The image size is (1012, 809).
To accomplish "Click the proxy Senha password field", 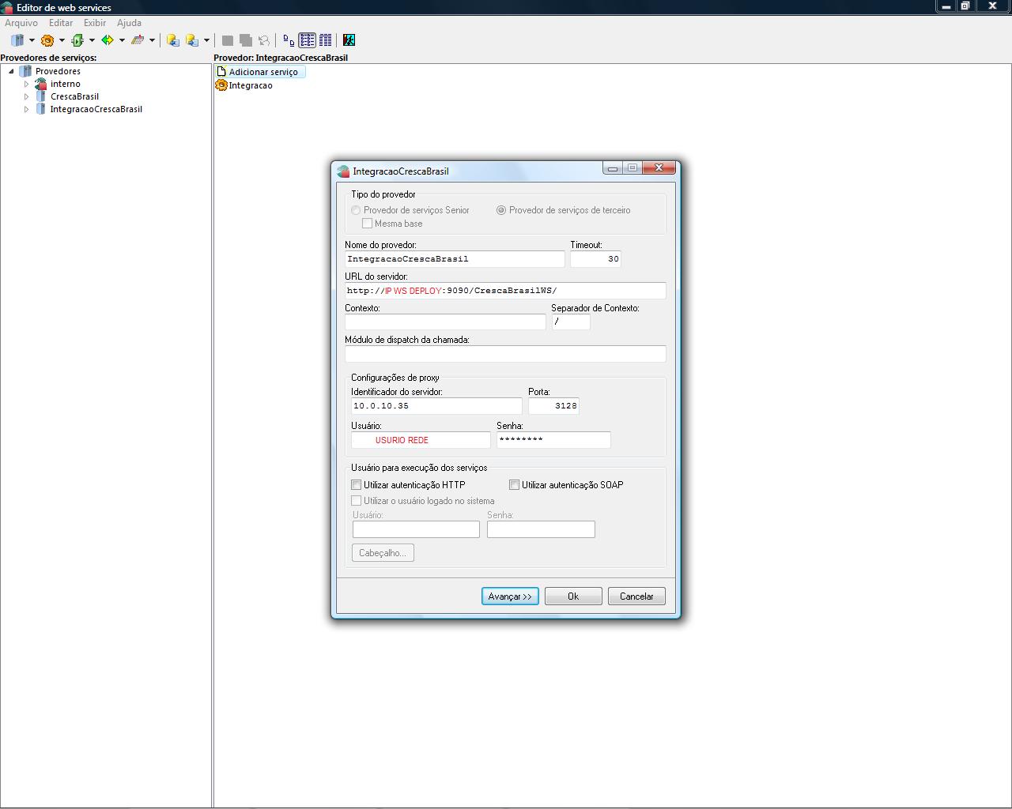I will (x=553, y=440).
